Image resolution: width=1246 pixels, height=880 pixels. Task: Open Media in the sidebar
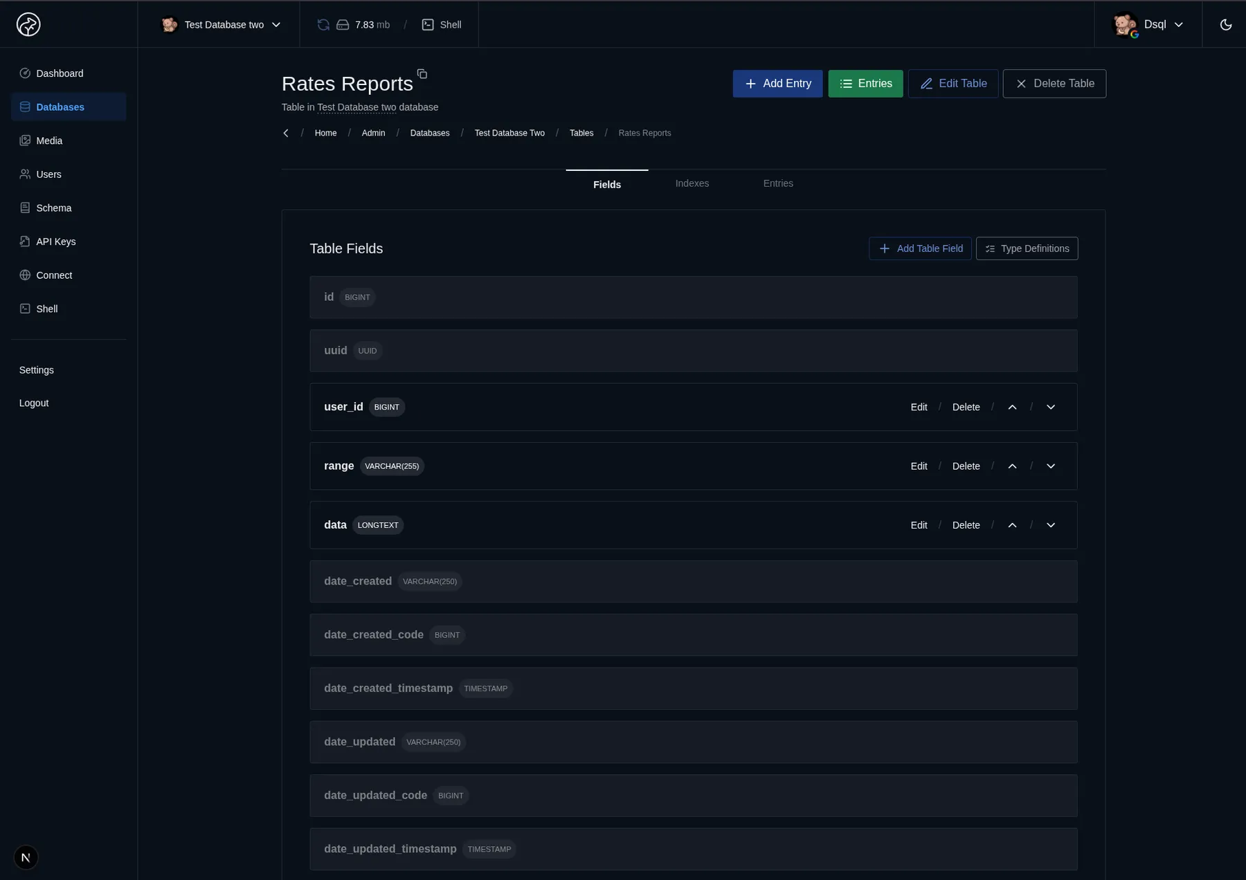coord(49,140)
